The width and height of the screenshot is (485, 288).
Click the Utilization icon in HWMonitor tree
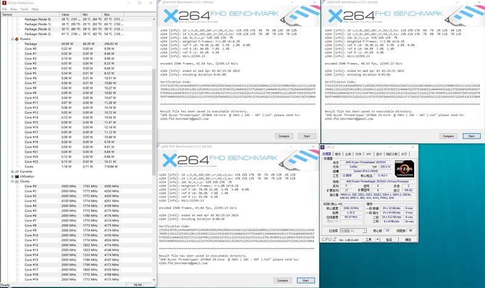click(17, 176)
